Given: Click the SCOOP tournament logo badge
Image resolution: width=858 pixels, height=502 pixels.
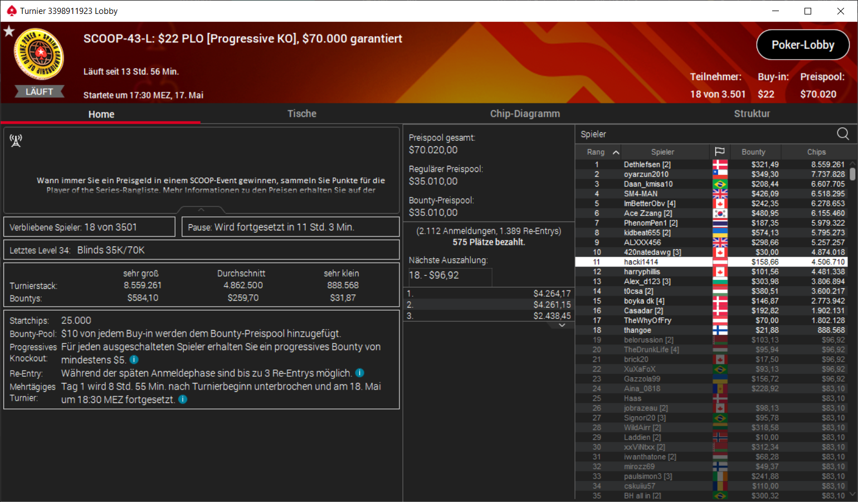Looking at the screenshot, I should [x=39, y=54].
